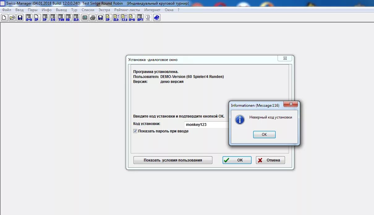The image size is (374, 215).
Task: Click the yellow SP list icon
Action: 108,18
